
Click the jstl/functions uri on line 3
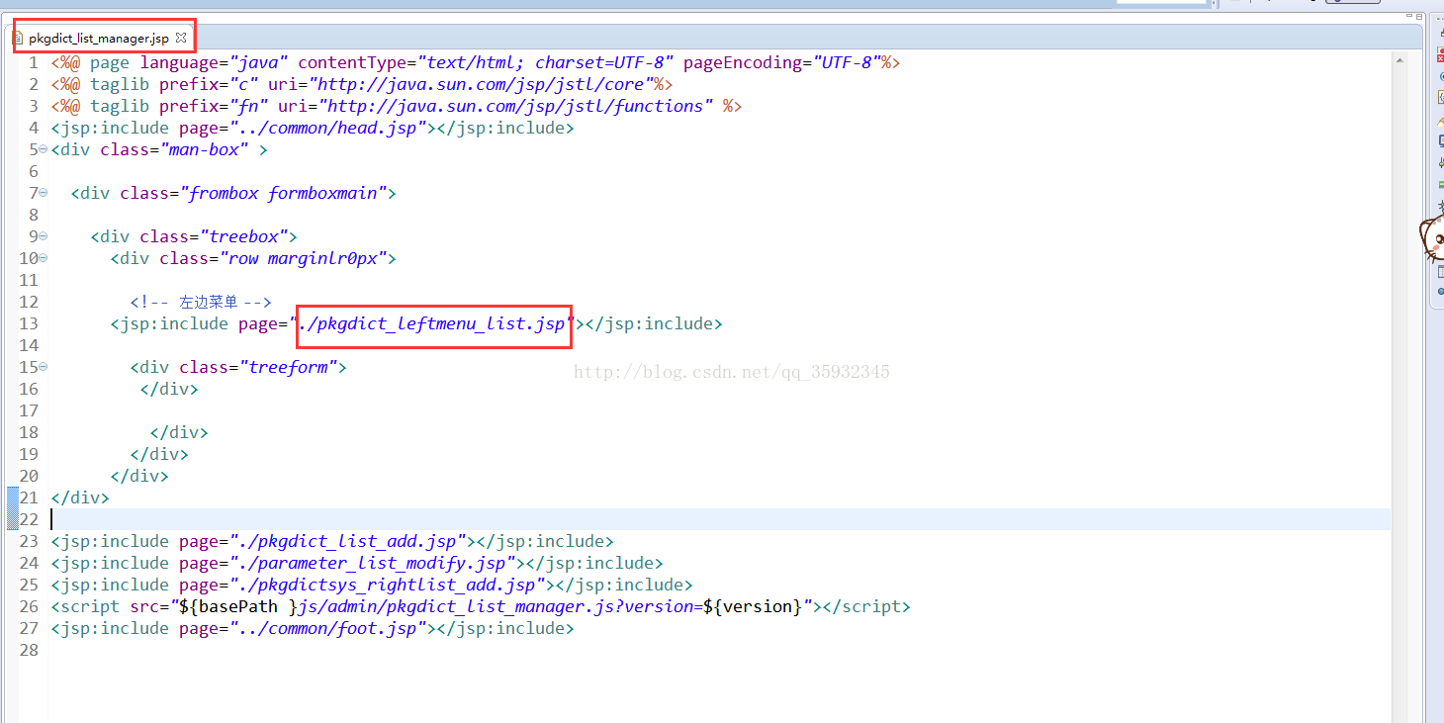[515, 106]
